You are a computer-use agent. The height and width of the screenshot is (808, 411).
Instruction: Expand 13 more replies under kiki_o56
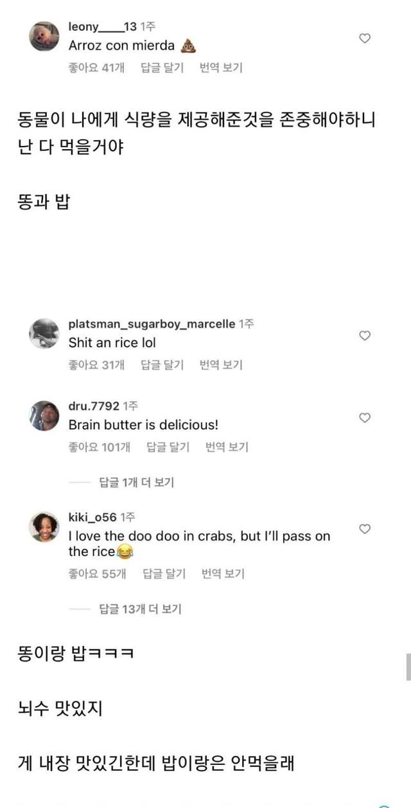140,609
